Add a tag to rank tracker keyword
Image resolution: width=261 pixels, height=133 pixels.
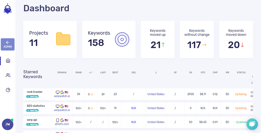coord(32,96)
